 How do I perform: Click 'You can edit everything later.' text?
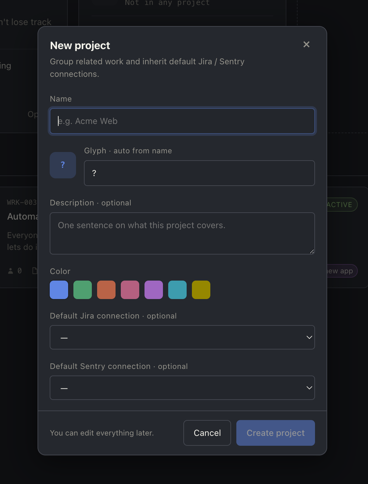pos(102,433)
